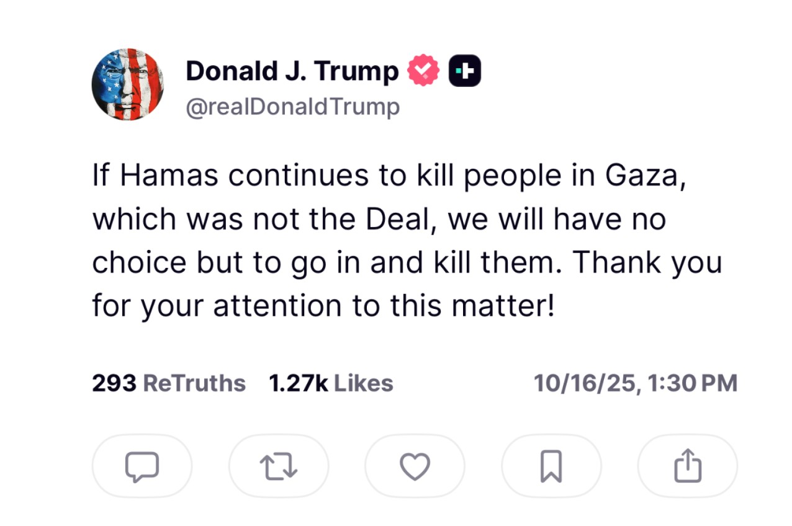Visit the @realDonaldTrump handle
This screenshot has height=526, width=792.
point(293,107)
